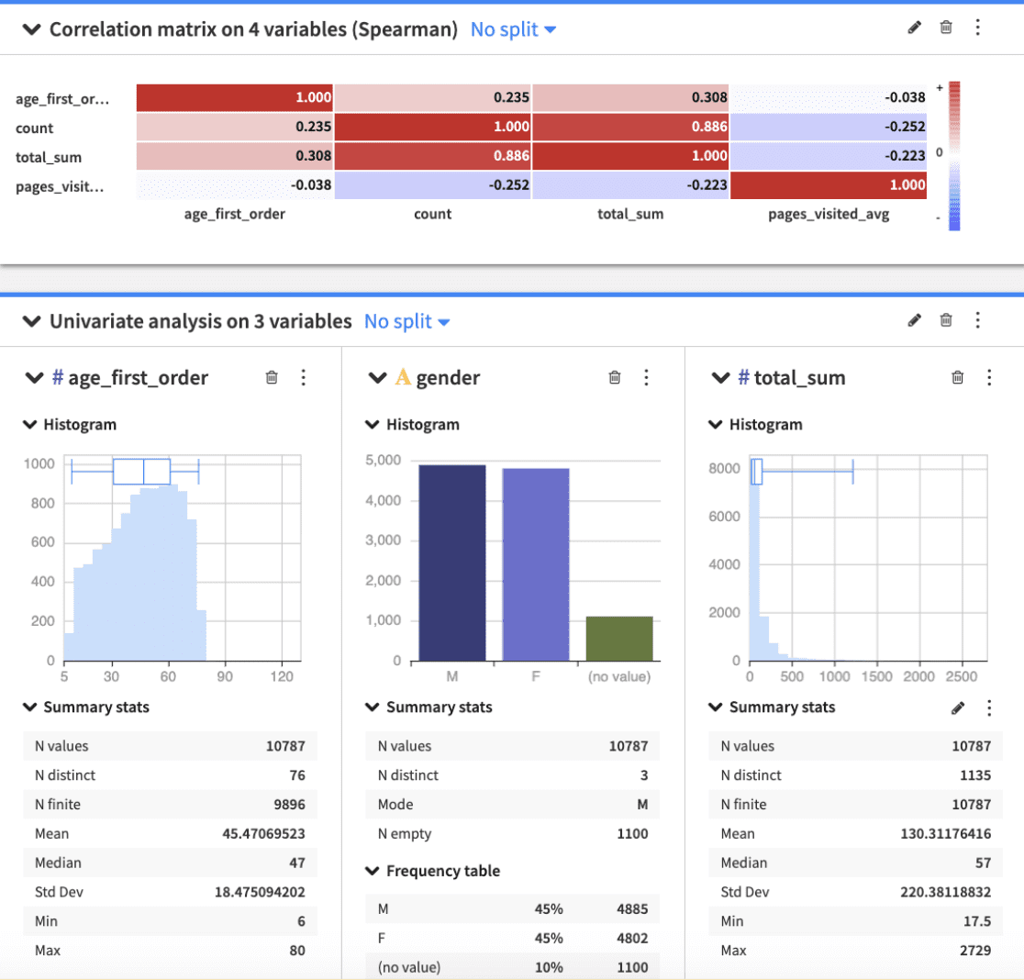Viewport: 1024px width, 980px height.
Task: Open the three-dot menu on the correlation matrix card
Action: tap(977, 28)
